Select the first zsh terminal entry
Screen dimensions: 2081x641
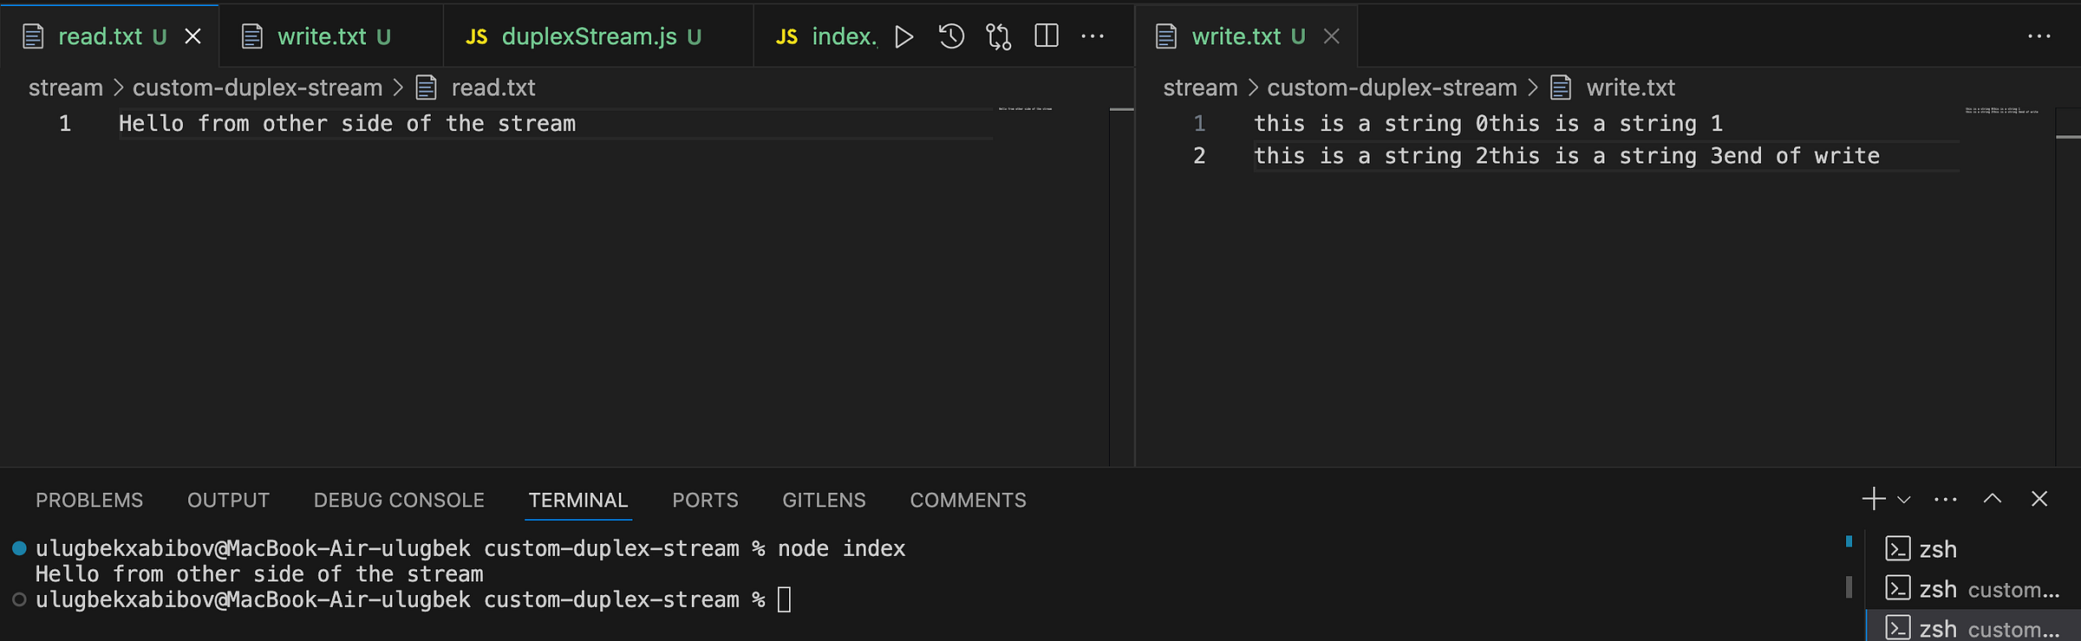point(1971,549)
